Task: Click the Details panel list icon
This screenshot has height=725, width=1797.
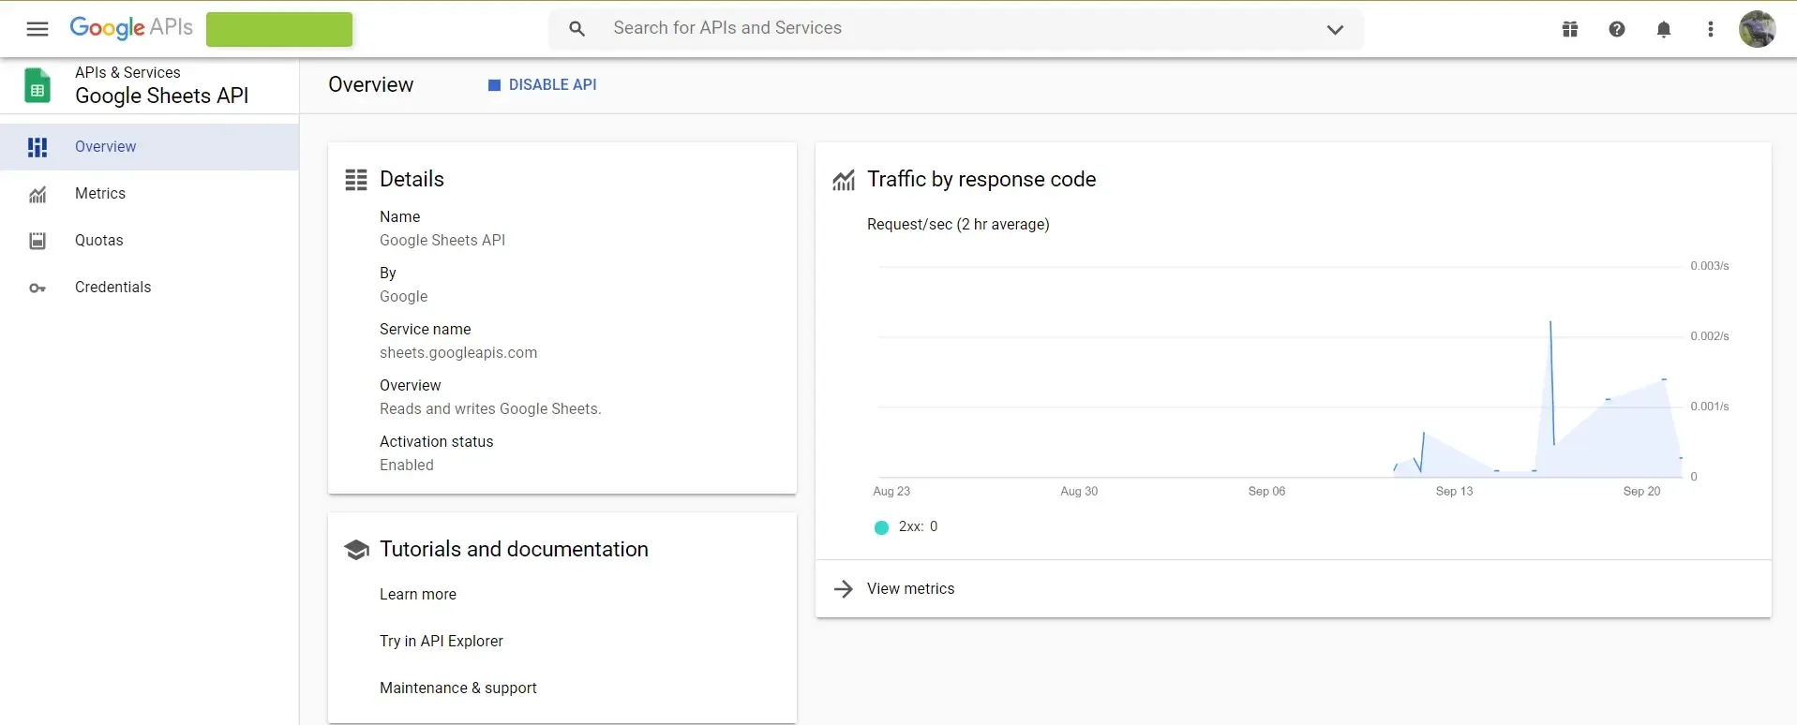Action: click(356, 180)
